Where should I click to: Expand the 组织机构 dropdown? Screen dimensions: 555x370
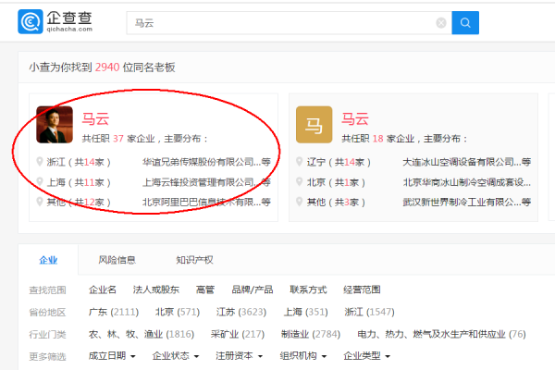tap(303, 356)
